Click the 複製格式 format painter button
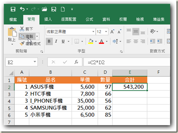The height and width of the screenshot is (133, 178). pos(30,44)
